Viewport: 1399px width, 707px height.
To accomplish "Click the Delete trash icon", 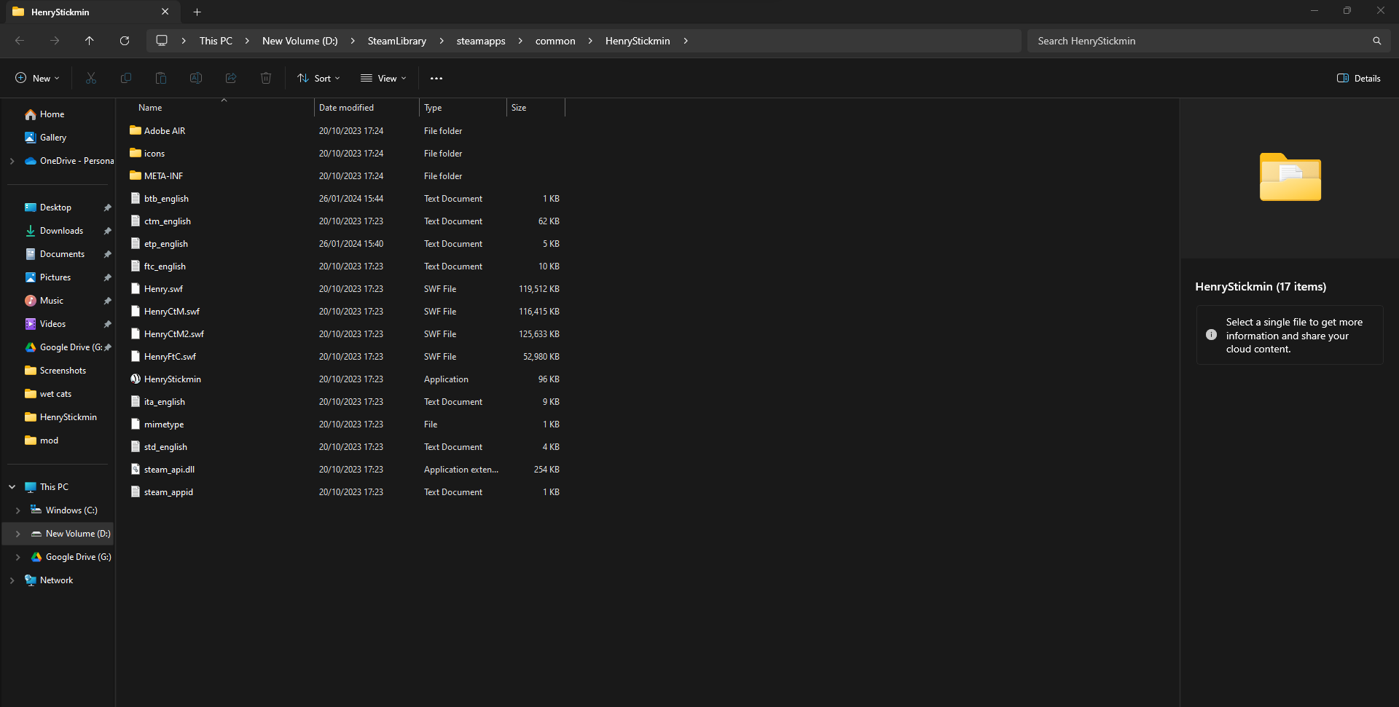I will coord(266,78).
